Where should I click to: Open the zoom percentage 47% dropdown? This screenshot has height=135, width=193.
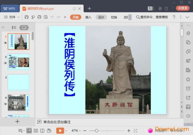(x=76, y=131)
